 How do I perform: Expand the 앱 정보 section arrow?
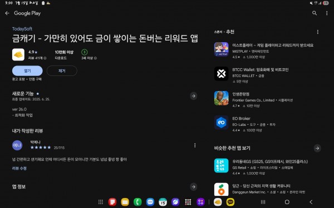(x=193, y=187)
